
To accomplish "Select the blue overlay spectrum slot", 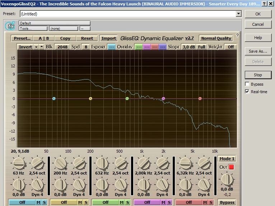I will click(163, 47).
